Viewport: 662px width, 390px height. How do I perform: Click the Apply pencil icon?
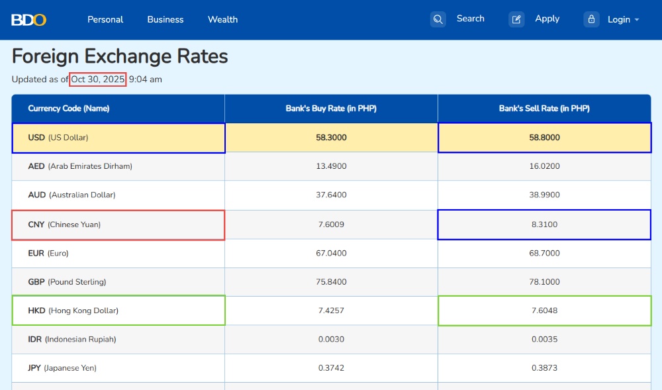click(x=516, y=19)
